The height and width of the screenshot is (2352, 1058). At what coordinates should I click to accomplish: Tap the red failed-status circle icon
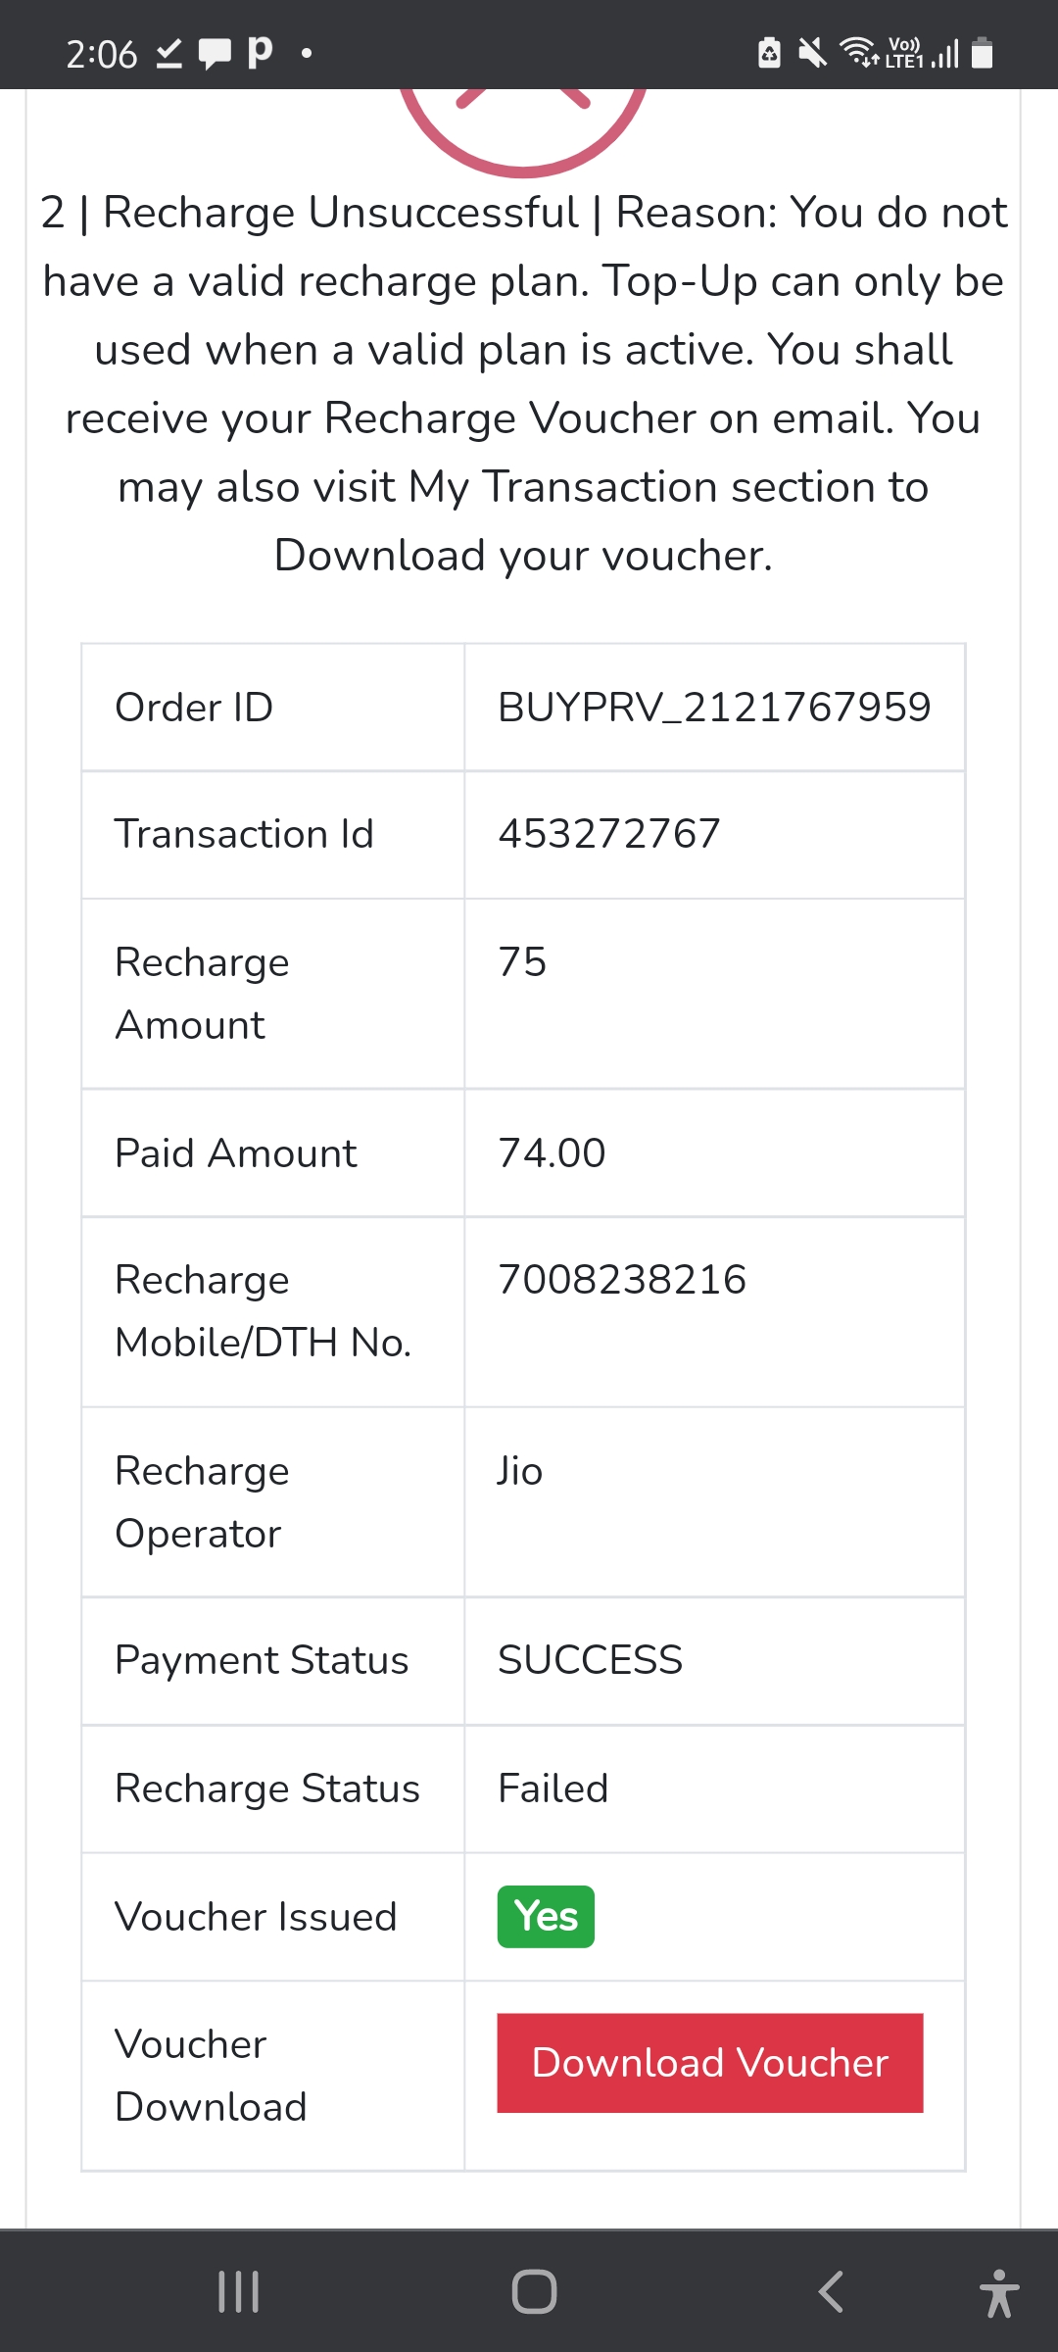tap(523, 122)
